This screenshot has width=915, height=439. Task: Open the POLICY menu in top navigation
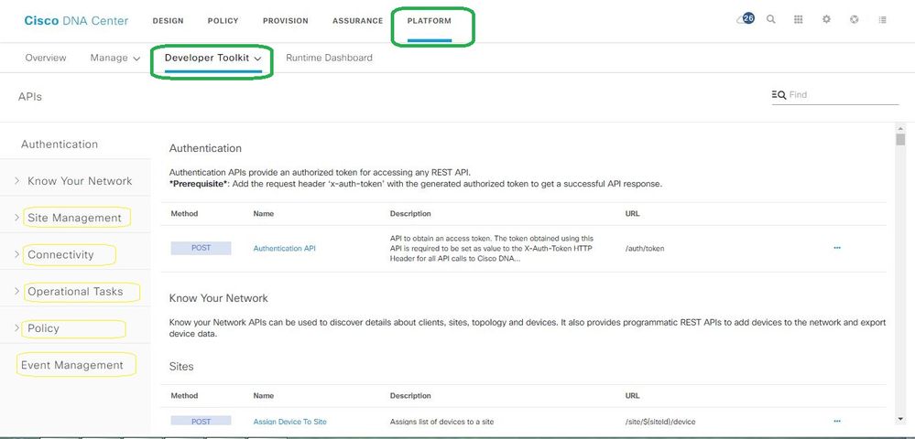(x=223, y=21)
